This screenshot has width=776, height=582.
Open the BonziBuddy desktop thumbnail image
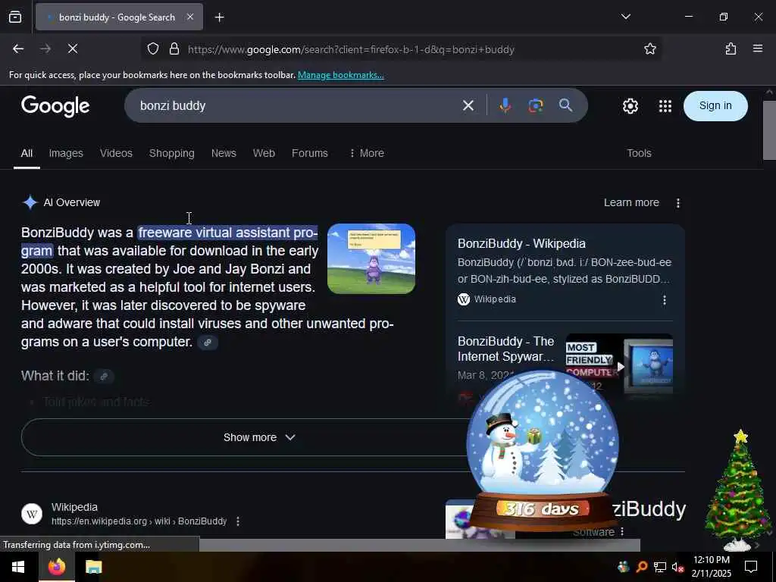coord(371,258)
